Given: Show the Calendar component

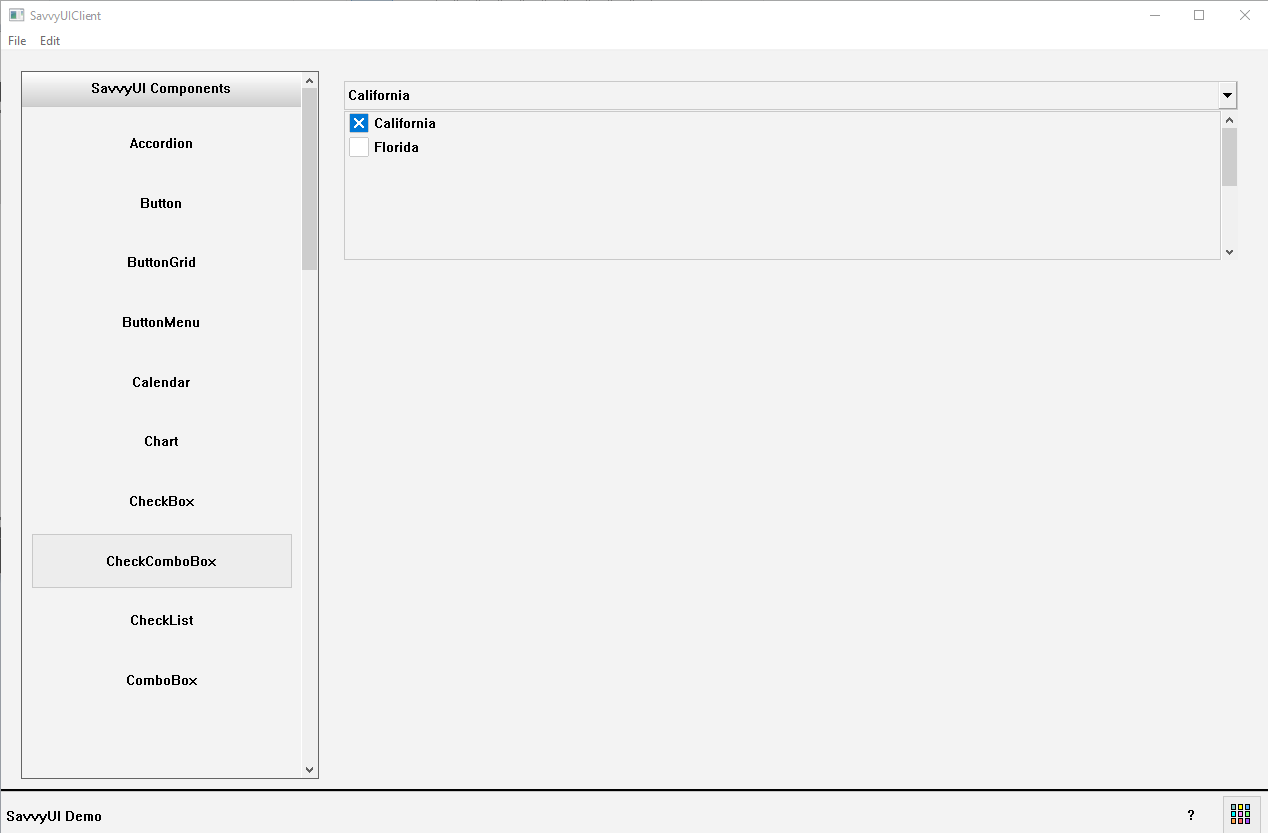Looking at the screenshot, I should pos(161,383).
